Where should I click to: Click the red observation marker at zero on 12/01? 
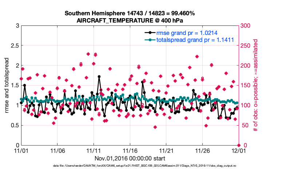pos(239,145)
